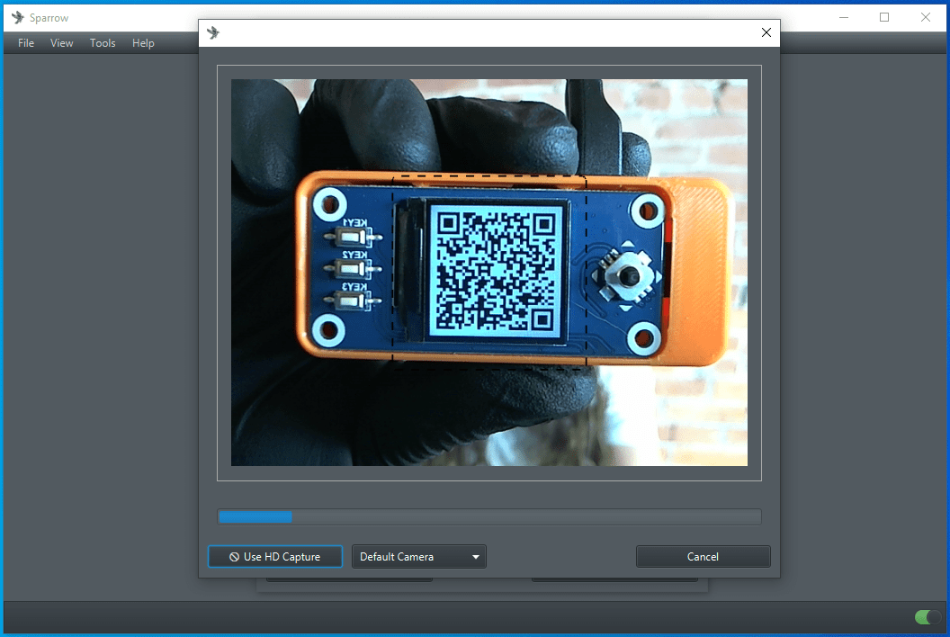Screen dimensions: 950x637
Task: Close the Sparrow main window
Action: pyautogui.click(x=926, y=17)
